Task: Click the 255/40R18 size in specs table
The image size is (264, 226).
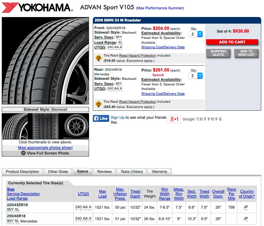Action: [16, 216]
